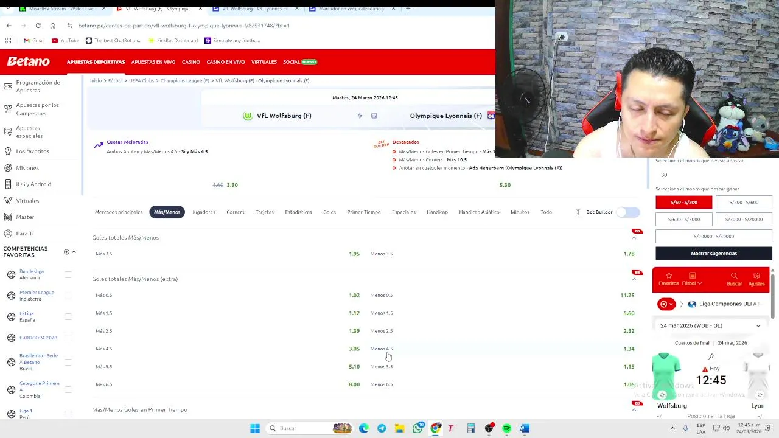This screenshot has height=438, width=779.
Task: Toggle Premier League favorite marker
Action: 68,296
